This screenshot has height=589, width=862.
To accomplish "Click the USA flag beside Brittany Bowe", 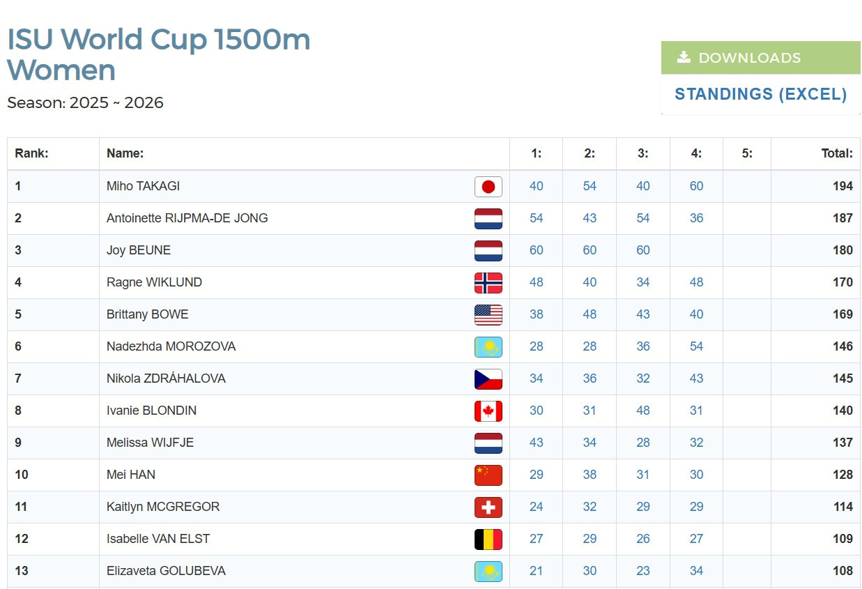I will coord(488,314).
